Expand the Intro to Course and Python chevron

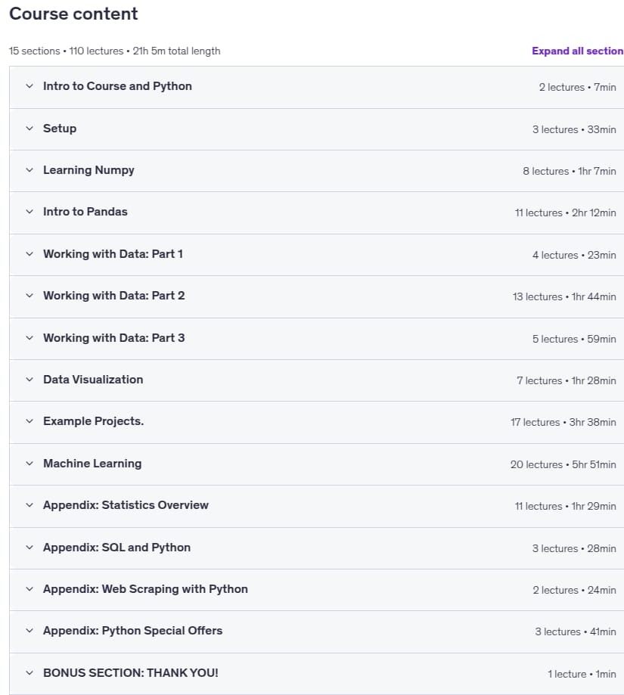(29, 86)
